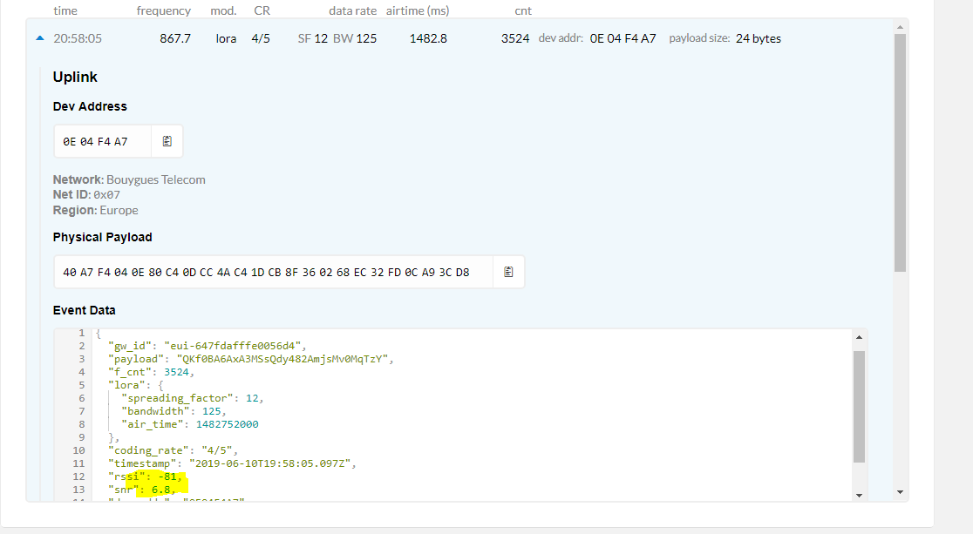
Task: Click the 'cnt' column header
Action: [523, 10]
